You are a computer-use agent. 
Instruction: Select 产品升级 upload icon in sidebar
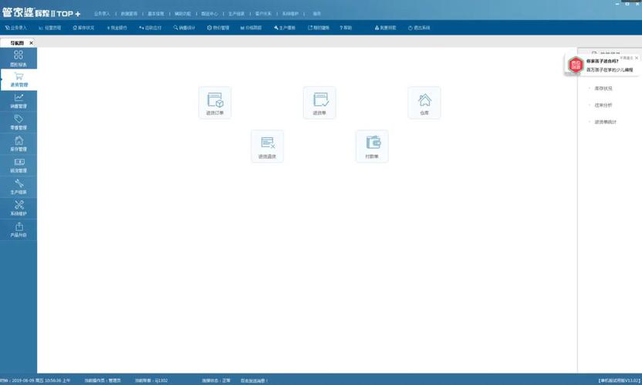coord(19,229)
